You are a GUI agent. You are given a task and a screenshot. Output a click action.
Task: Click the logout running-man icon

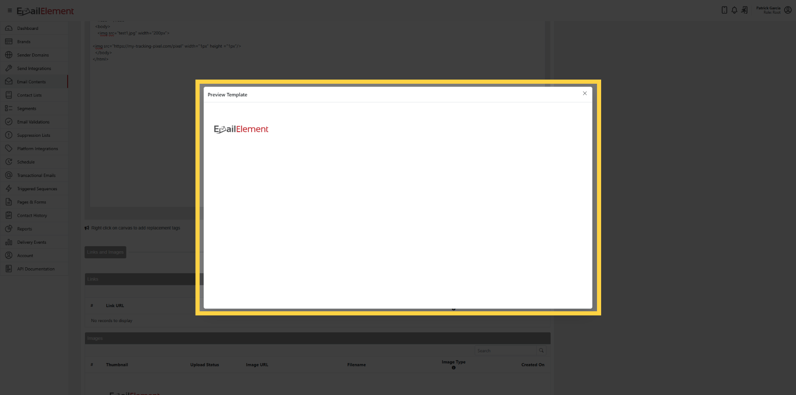point(745,10)
